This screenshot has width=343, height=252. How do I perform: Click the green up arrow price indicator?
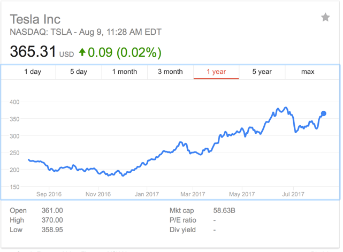coord(82,52)
